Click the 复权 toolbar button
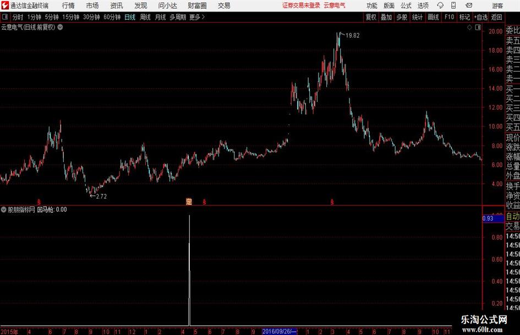Screen dimensions: 520x335 click(x=371, y=17)
